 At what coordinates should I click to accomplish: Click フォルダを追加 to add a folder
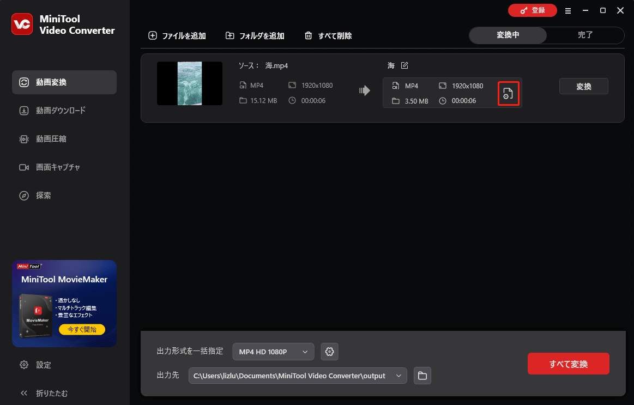255,35
